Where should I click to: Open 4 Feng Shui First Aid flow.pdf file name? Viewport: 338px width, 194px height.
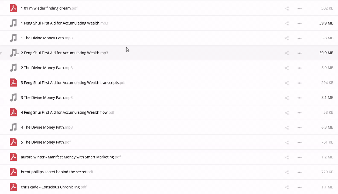pyautogui.click(x=64, y=112)
